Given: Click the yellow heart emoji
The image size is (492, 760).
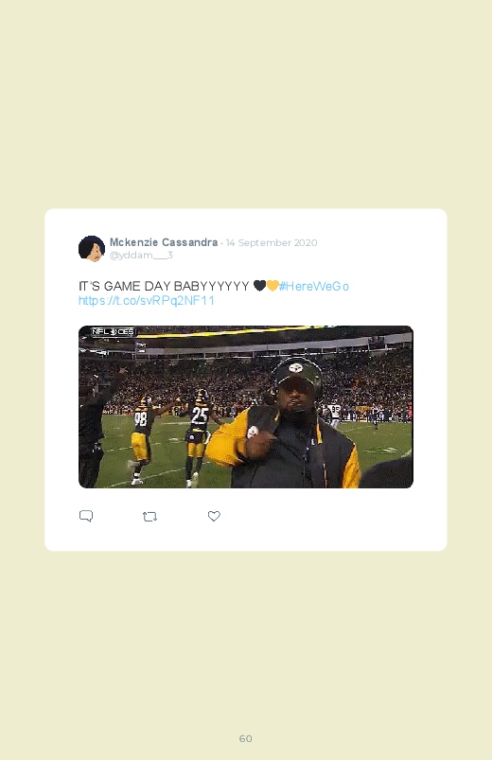Looking at the screenshot, I should click(x=272, y=286).
